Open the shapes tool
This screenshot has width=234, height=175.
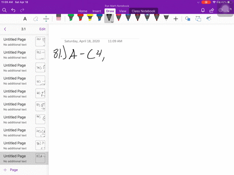click(188, 19)
